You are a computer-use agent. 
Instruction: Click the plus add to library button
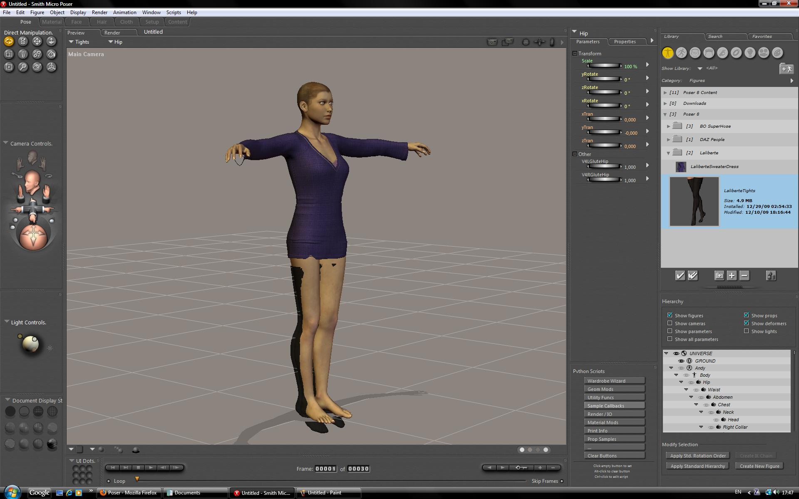(732, 275)
